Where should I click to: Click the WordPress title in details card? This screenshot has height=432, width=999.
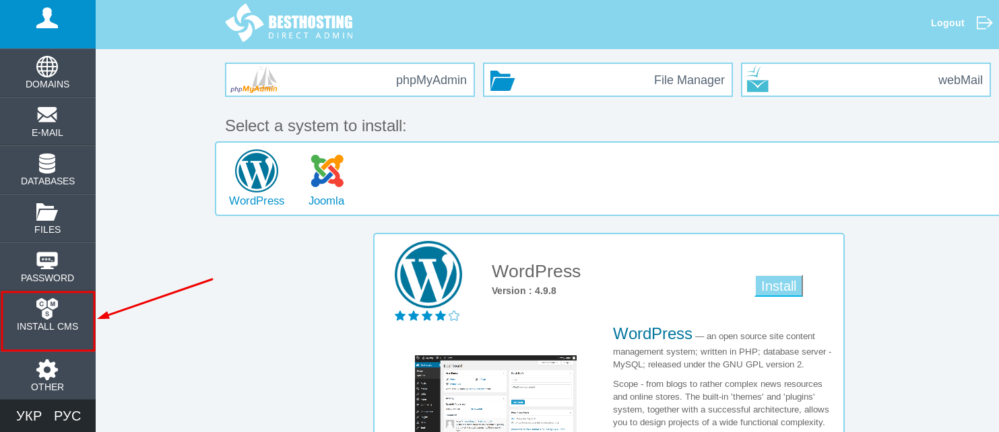point(536,271)
